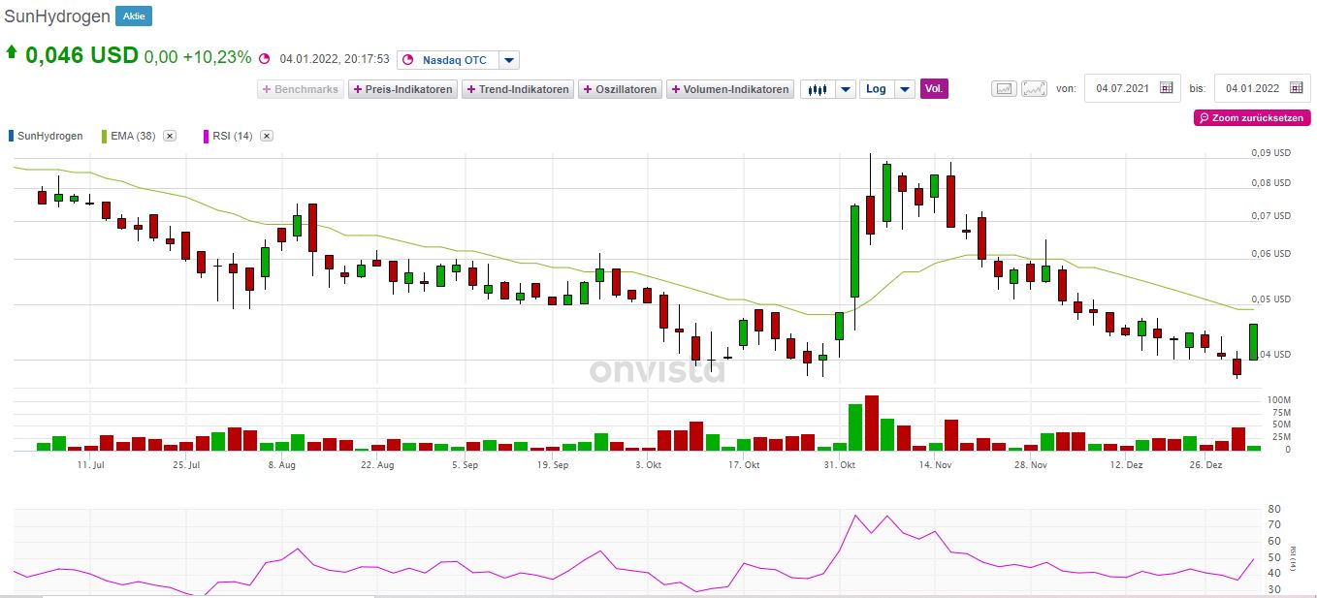The height and width of the screenshot is (598, 1317).
Task: Open the chart type dropdown arrow
Action: pyautogui.click(x=846, y=89)
